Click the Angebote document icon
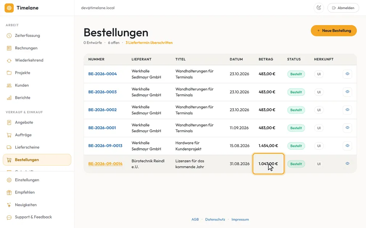Image resolution: width=366 pixels, height=228 pixels. pyautogui.click(x=9, y=122)
